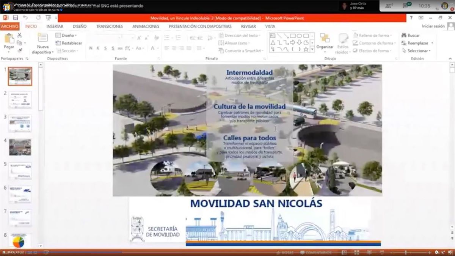Click the Buscar binoculars icon
455x256 pixels.
[404, 35]
